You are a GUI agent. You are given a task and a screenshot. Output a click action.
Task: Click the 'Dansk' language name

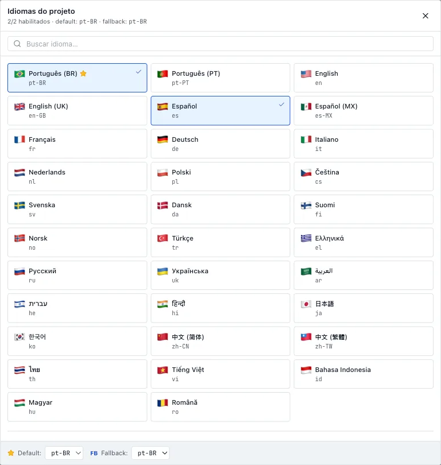click(x=182, y=205)
